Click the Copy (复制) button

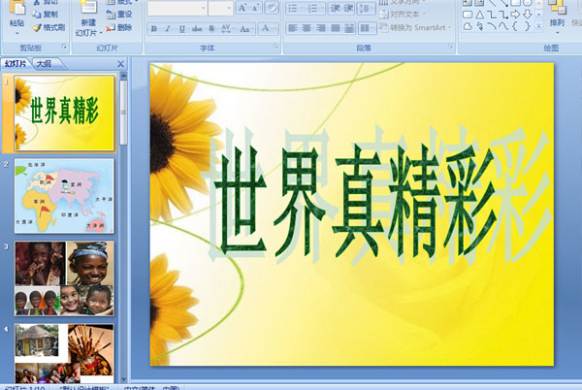(45, 15)
